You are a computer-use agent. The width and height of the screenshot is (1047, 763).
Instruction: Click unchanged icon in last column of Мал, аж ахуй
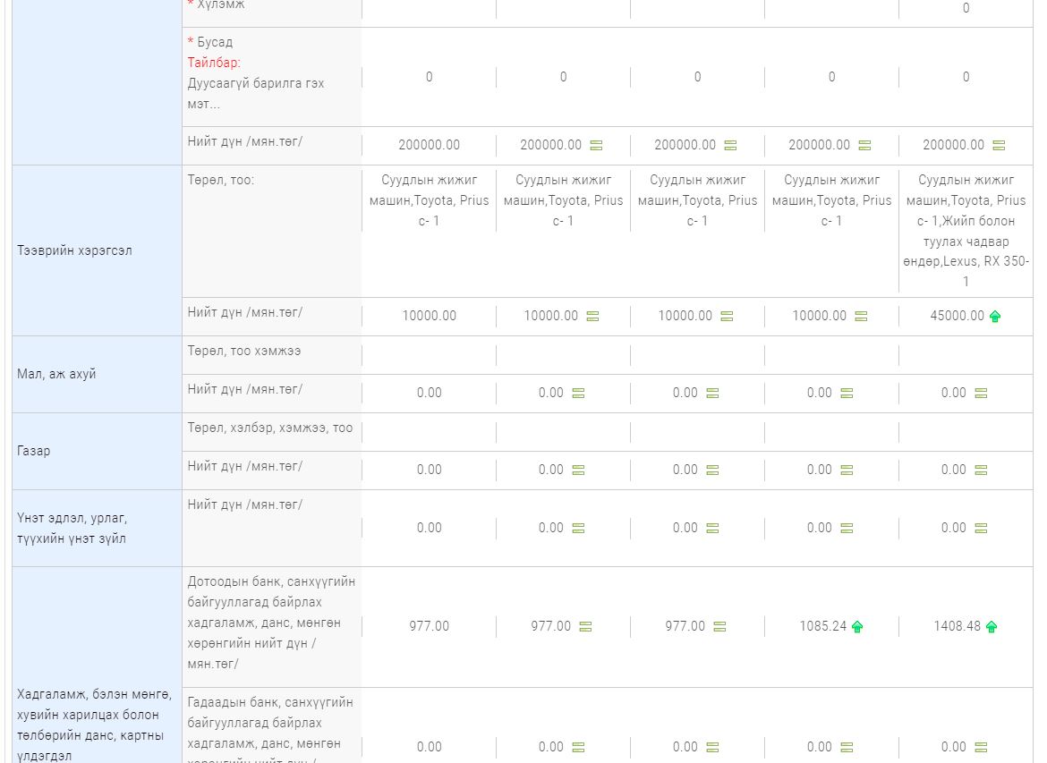(x=981, y=394)
